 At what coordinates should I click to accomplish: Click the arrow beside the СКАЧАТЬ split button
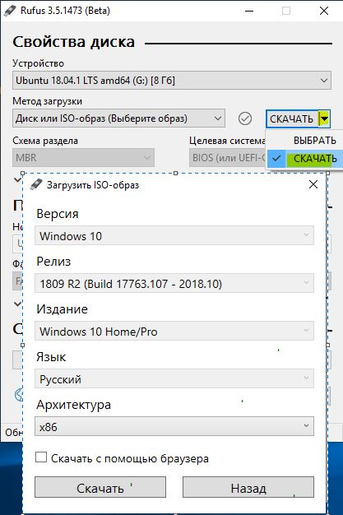pyautogui.click(x=324, y=118)
